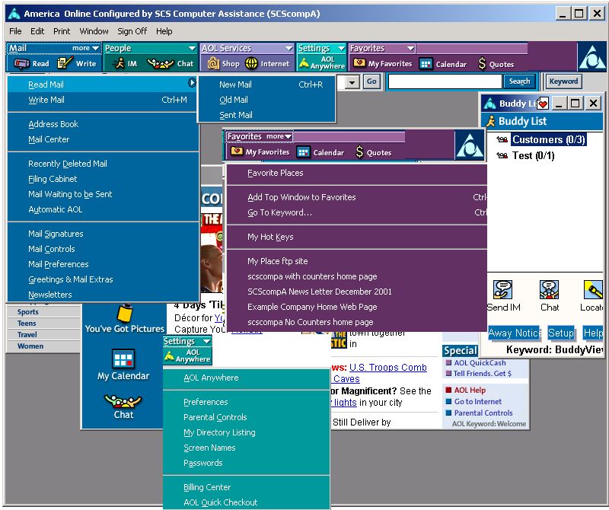Image resolution: width=609 pixels, height=510 pixels.
Task: Expand the People toolbar dropdown
Action: coord(191,49)
